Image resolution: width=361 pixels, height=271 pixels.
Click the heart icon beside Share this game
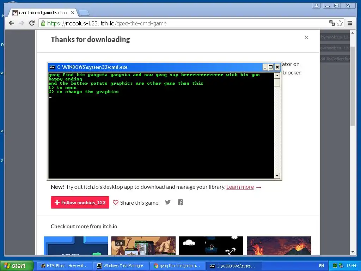pyautogui.click(x=116, y=203)
